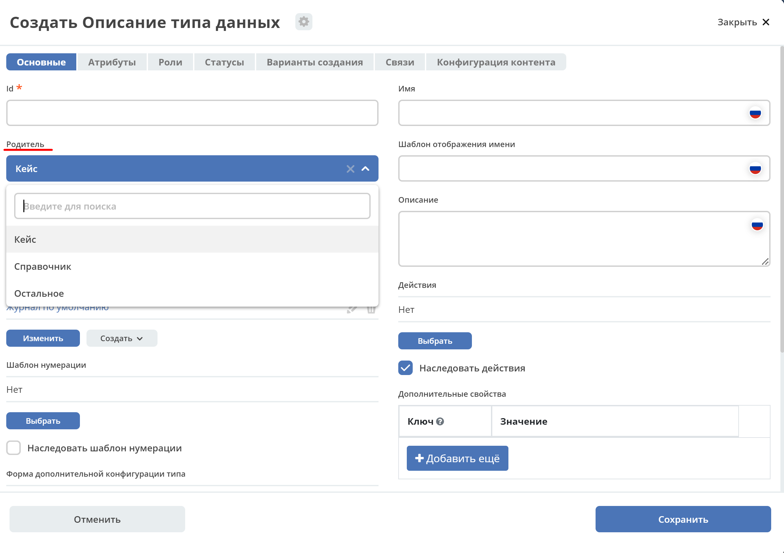Open the Варианты создания tab
The height and width of the screenshot is (553, 784).
(315, 62)
